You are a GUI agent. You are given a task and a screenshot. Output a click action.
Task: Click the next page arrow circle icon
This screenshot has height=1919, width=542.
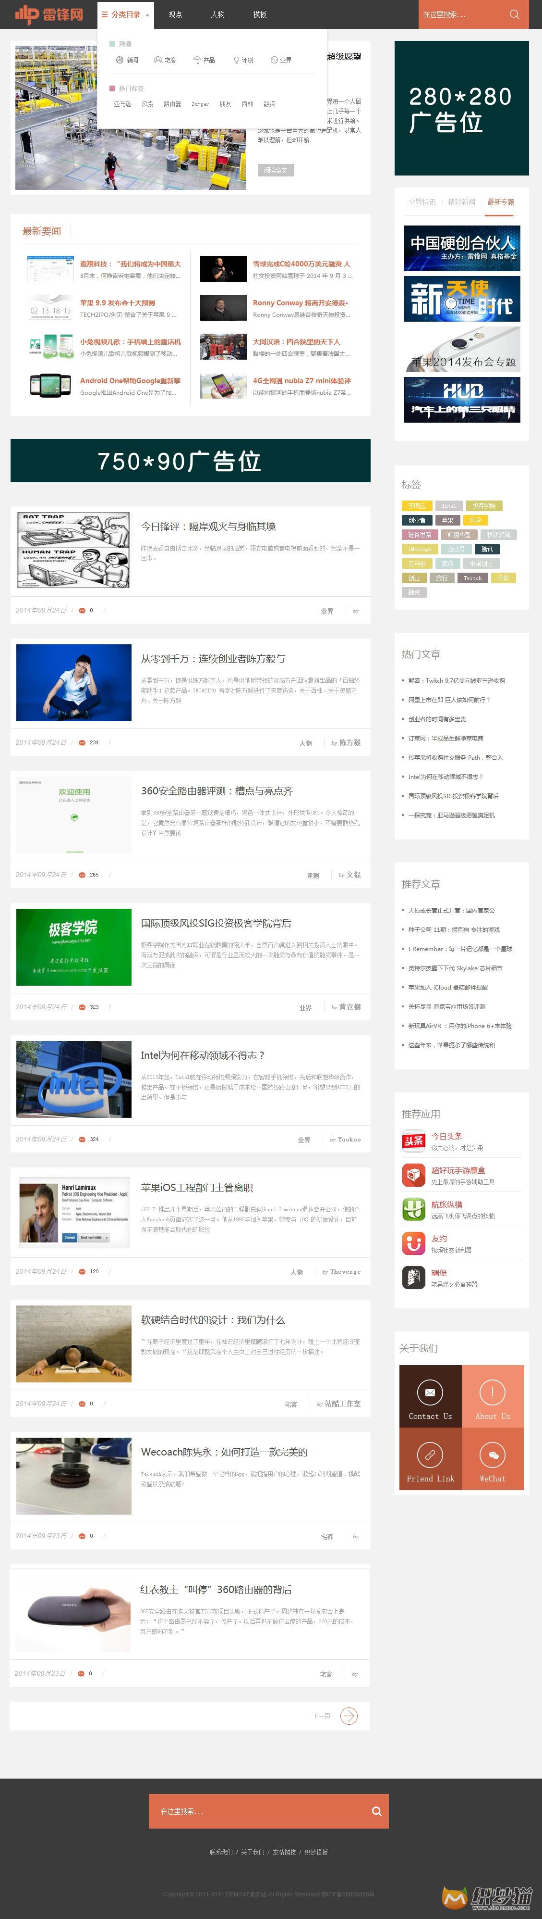pyautogui.click(x=349, y=1716)
